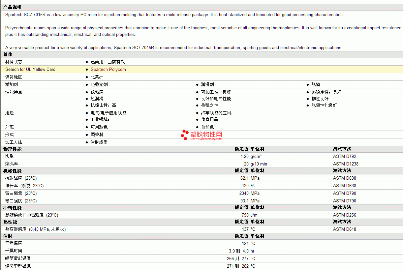Select the region value 北美洲
The image size is (403, 270).
click(x=97, y=77)
